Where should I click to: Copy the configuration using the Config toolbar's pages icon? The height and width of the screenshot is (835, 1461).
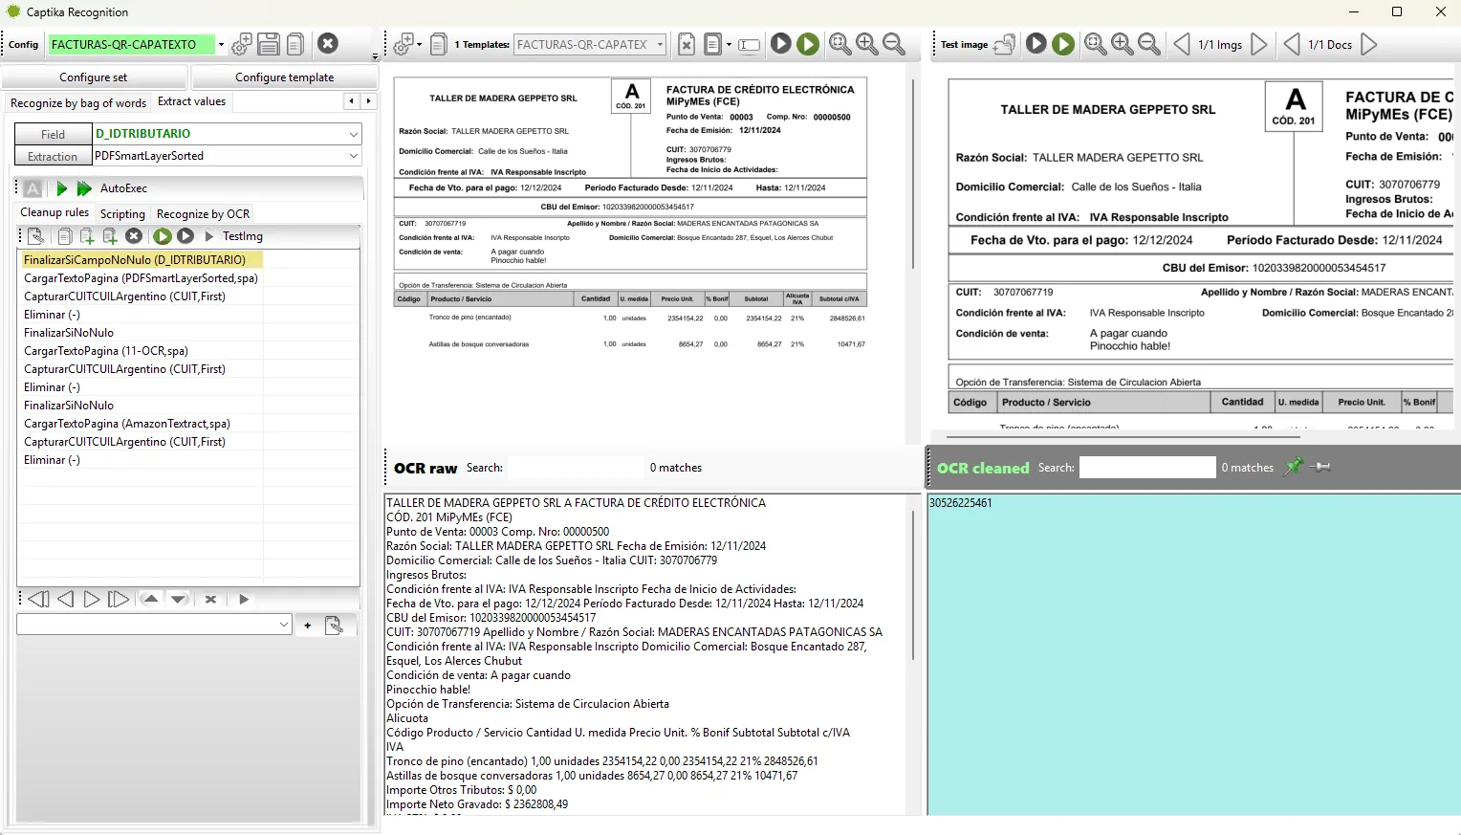point(295,44)
